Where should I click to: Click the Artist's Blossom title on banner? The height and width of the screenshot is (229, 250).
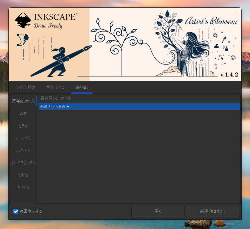click(x=211, y=22)
